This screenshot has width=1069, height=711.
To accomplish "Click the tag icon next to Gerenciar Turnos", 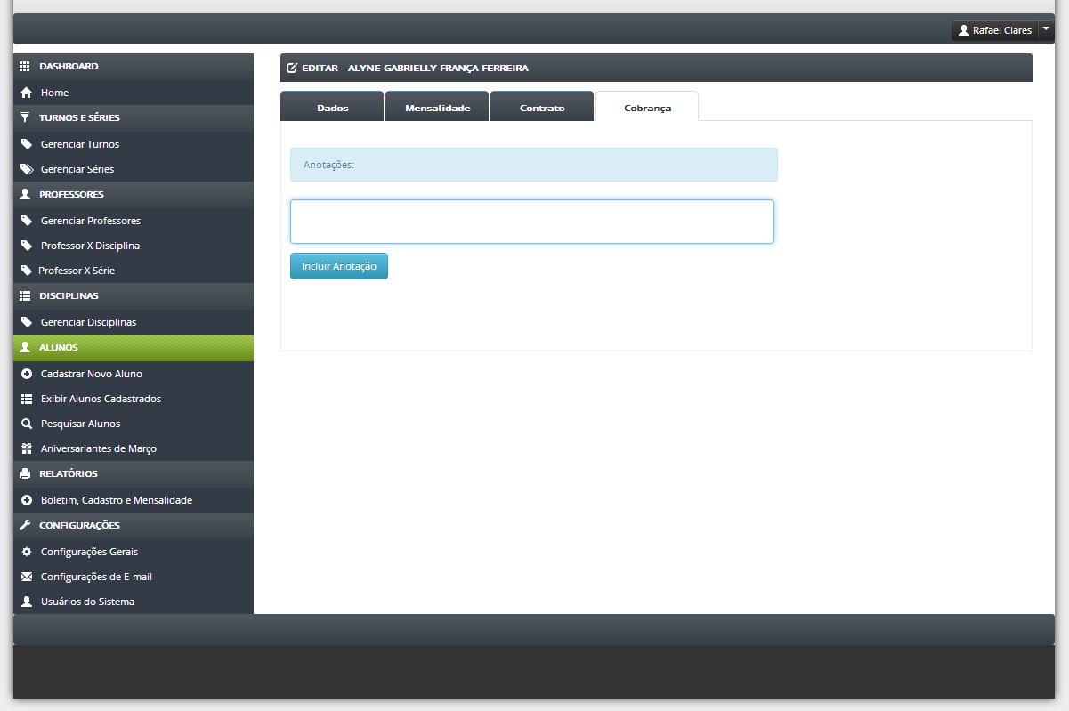I will click(26, 144).
